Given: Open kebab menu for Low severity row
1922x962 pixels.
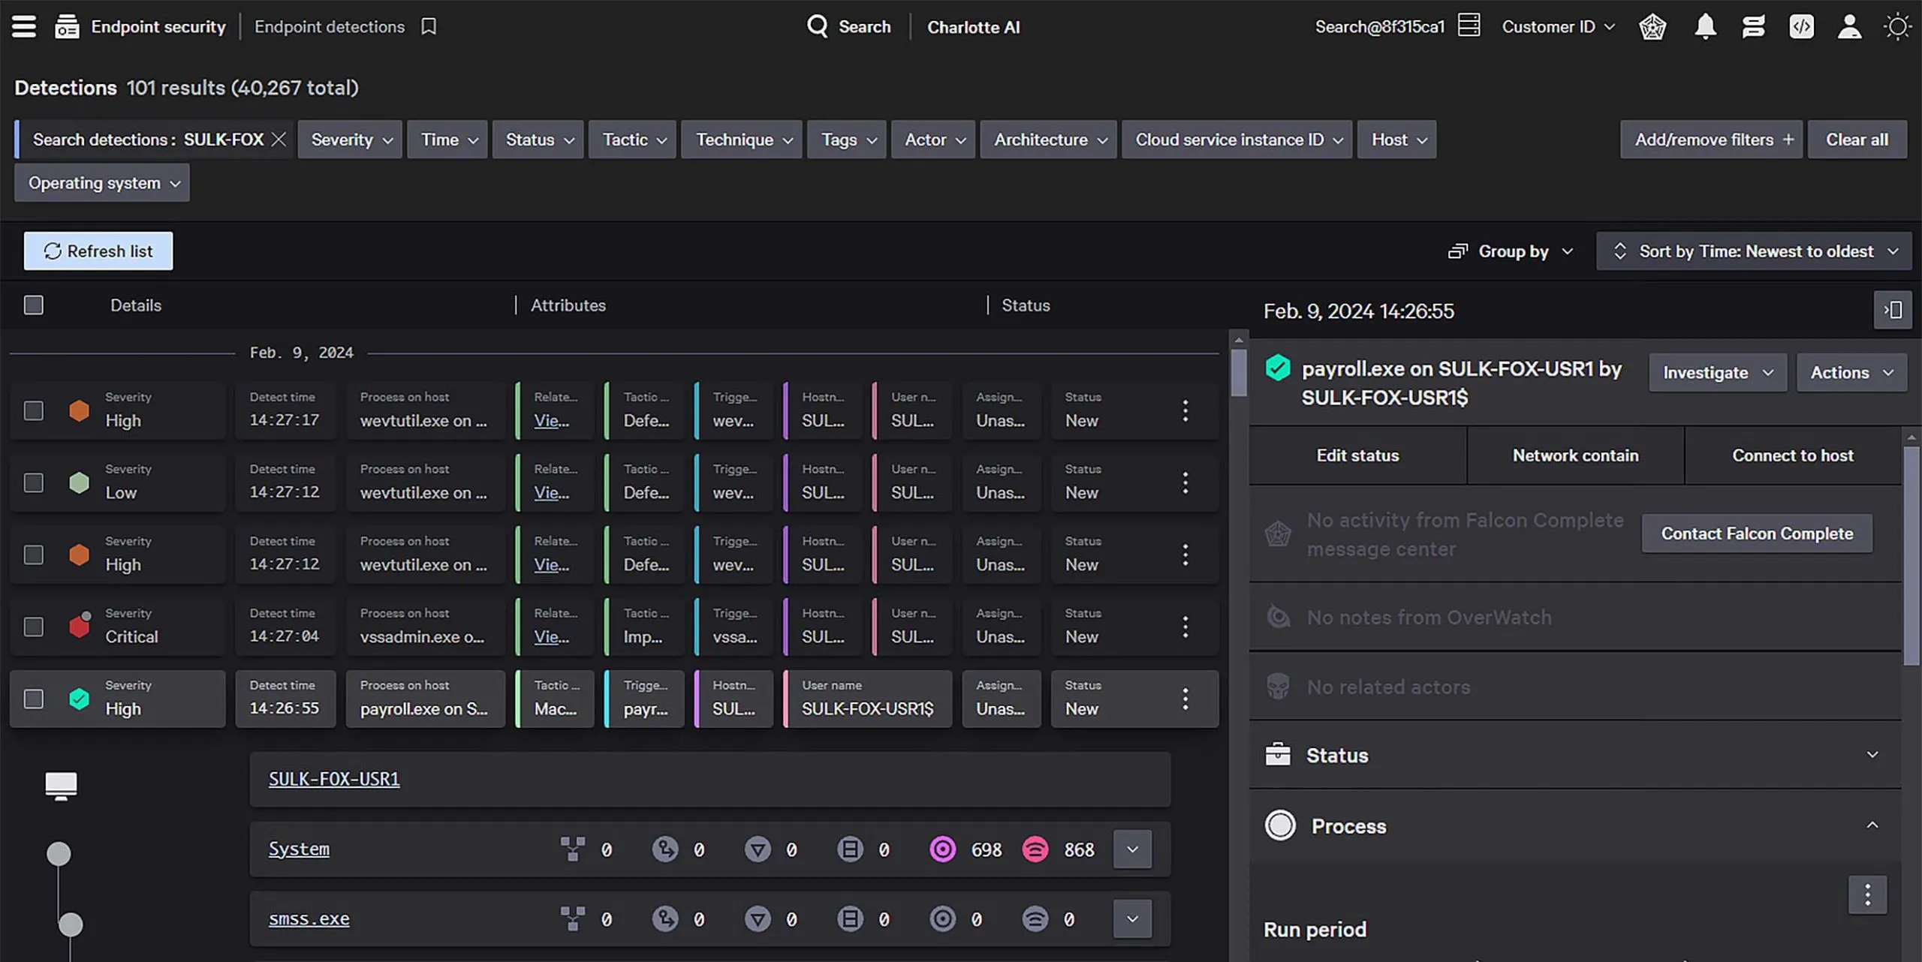Looking at the screenshot, I should point(1185,483).
